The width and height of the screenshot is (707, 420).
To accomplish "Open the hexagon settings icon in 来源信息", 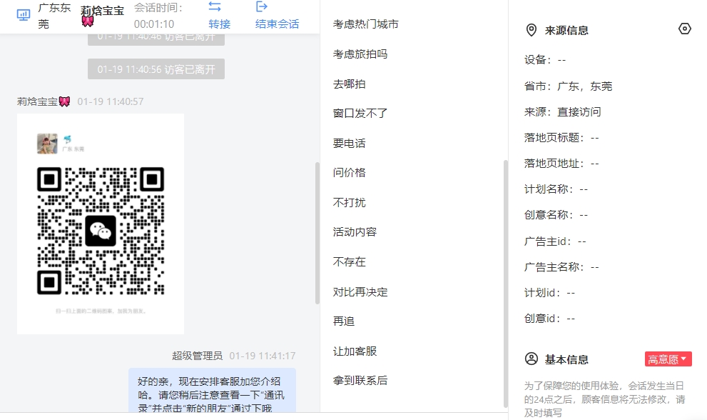I will click(x=684, y=29).
